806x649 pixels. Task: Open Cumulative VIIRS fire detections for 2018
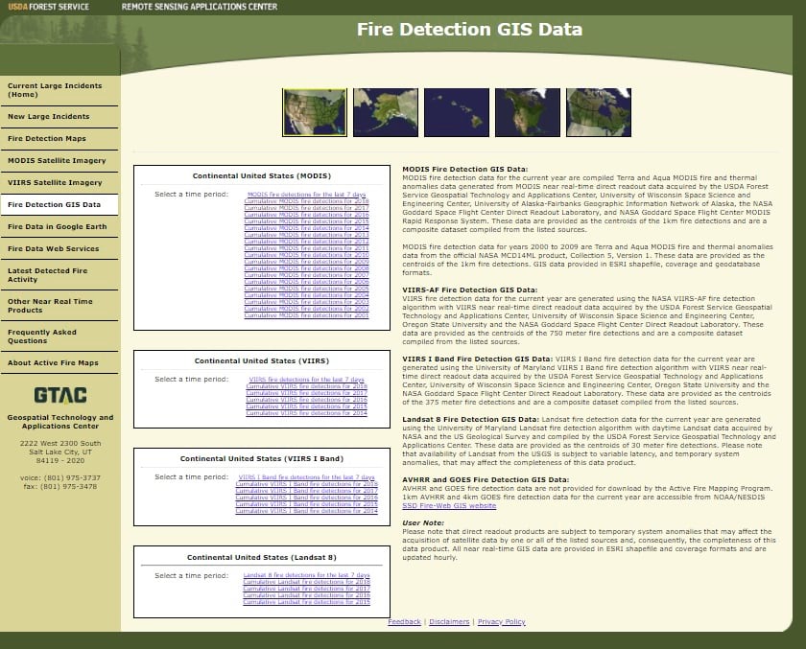click(306, 386)
